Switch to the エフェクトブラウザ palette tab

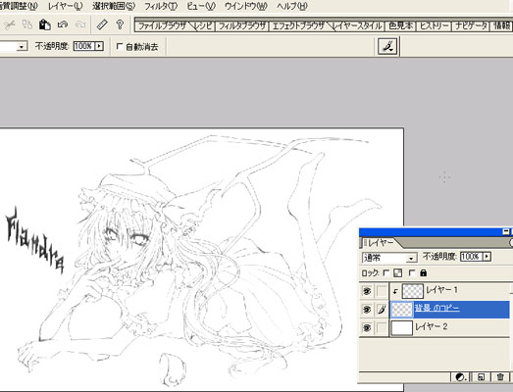click(x=298, y=25)
